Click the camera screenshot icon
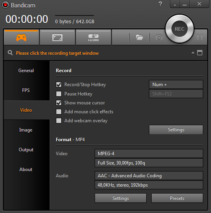This screenshot has height=213, width=211. point(159,37)
